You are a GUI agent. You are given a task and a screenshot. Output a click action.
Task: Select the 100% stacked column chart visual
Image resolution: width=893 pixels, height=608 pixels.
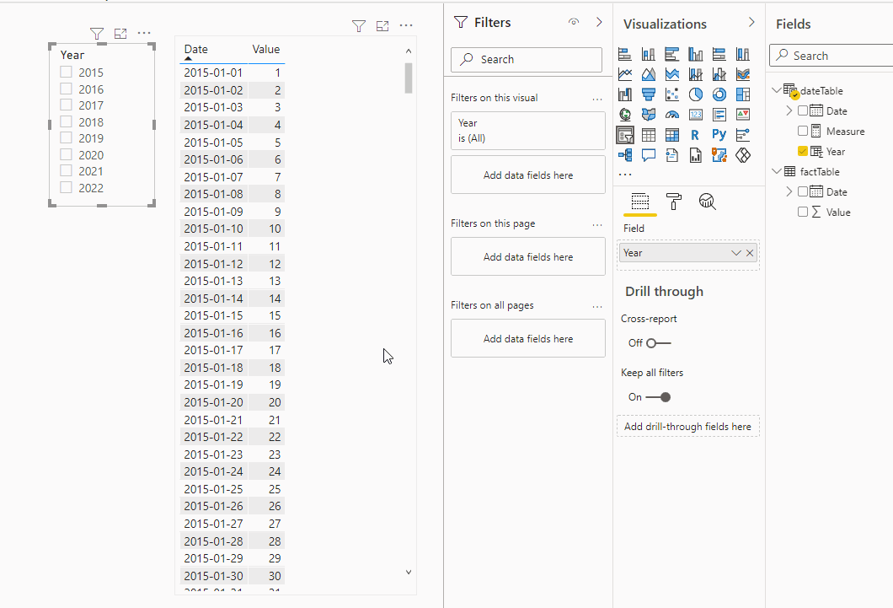click(743, 54)
